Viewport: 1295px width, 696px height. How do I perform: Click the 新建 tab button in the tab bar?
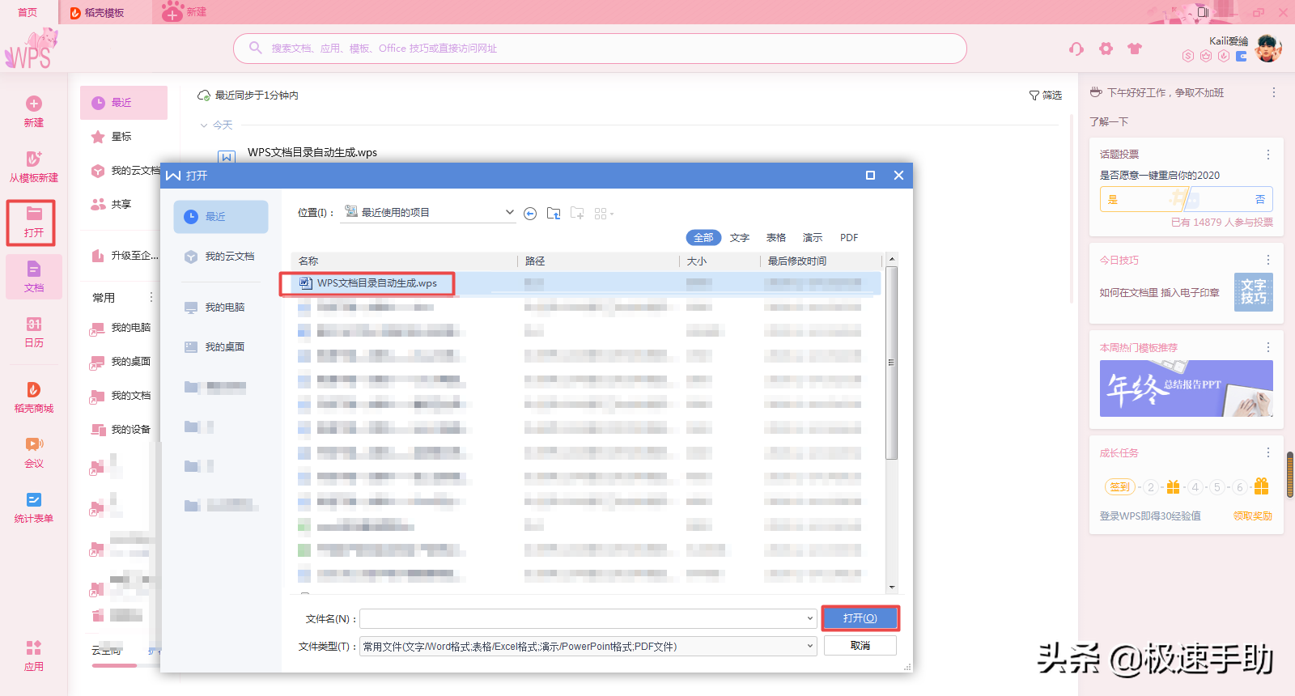pyautogui.click(x=185, y=12)
